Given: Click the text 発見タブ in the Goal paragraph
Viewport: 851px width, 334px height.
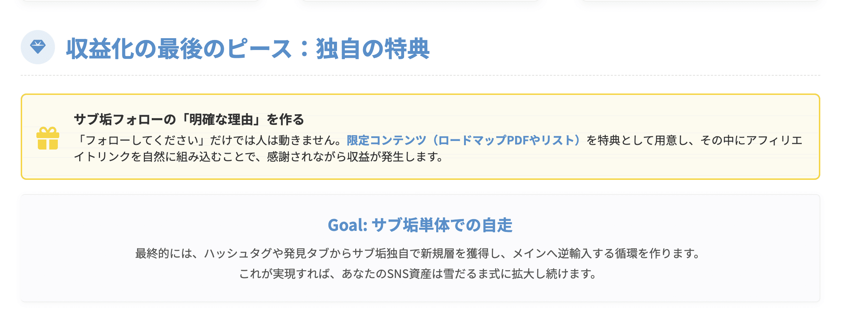Looking at the screenshot, I should [x=306, y=253].
